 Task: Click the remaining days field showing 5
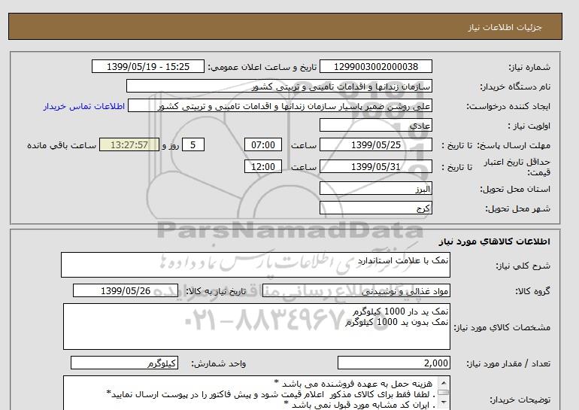[193, 144]
